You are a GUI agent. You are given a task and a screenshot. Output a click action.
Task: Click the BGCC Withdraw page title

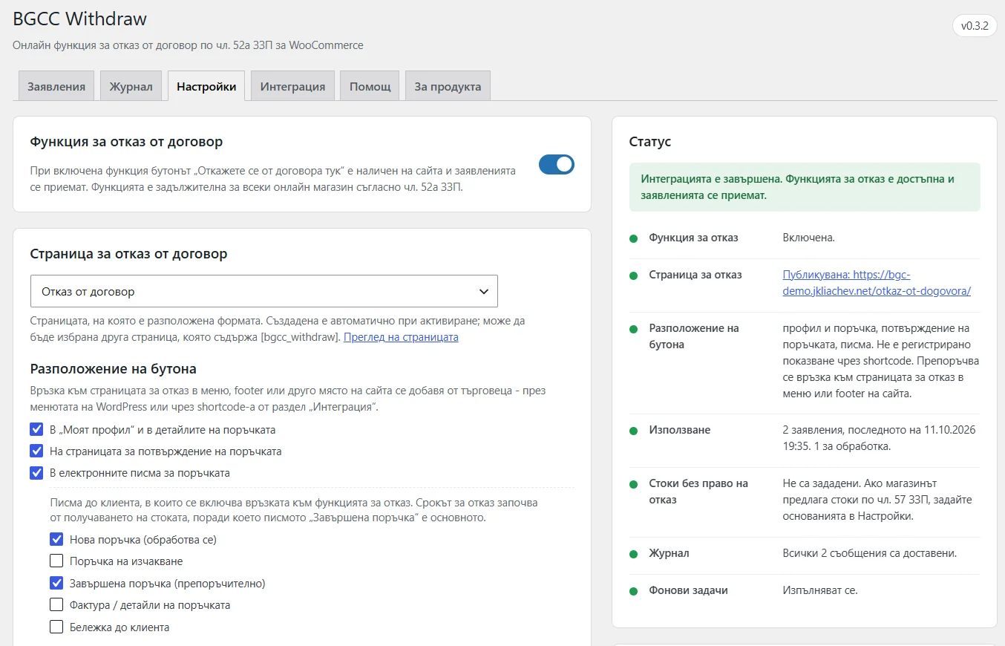80,19
